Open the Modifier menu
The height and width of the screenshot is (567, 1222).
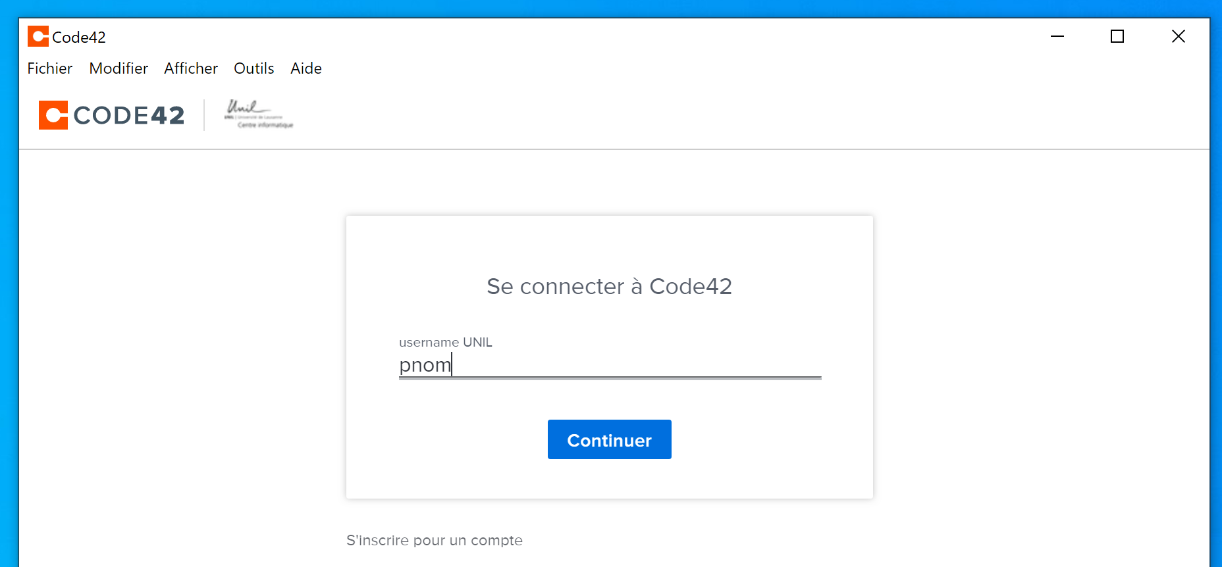click(119, 68)
